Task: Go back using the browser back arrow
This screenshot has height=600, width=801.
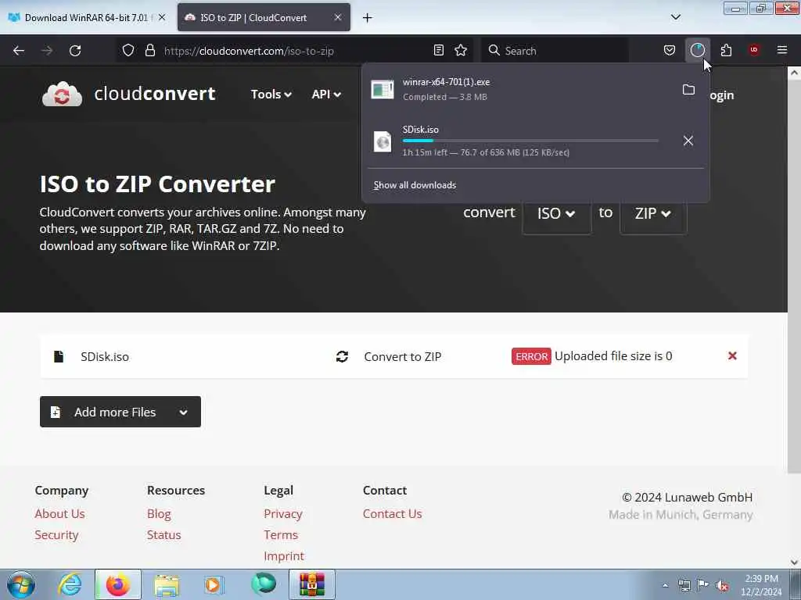Action: coord(19,51)
